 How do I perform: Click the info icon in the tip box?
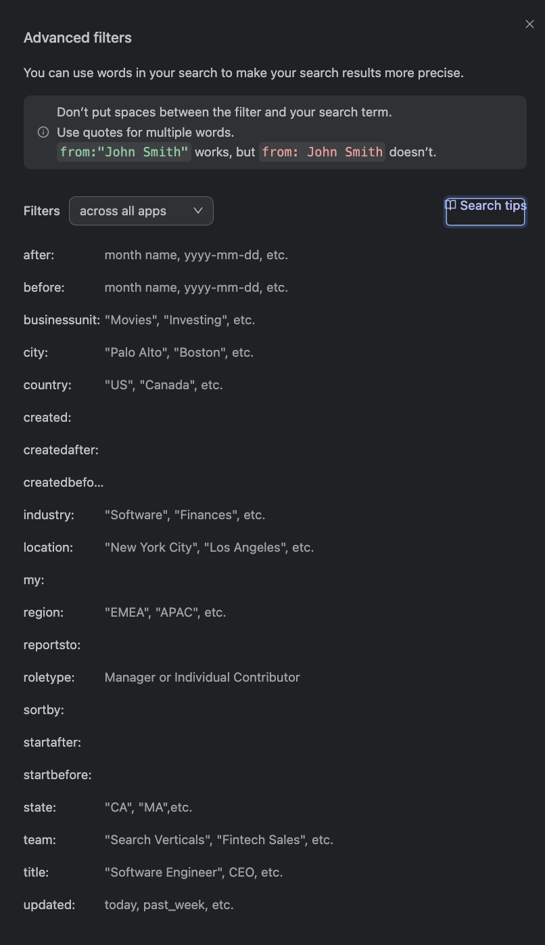[x=43, y=132]
